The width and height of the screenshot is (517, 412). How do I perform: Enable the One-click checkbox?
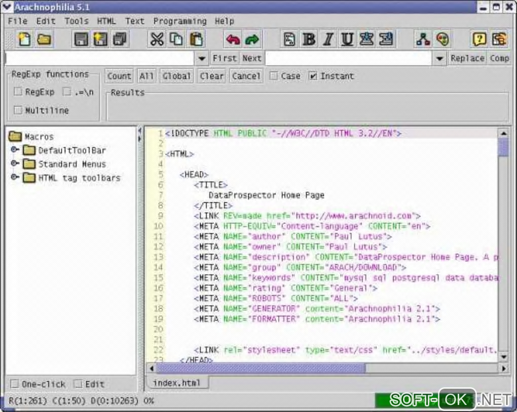[x=15, y=384]
